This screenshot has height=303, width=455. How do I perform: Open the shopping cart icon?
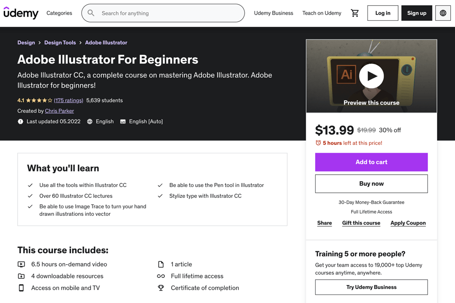coord(355,13)
